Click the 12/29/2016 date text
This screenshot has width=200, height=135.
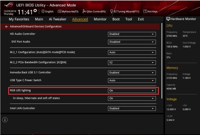pos(10,11)
